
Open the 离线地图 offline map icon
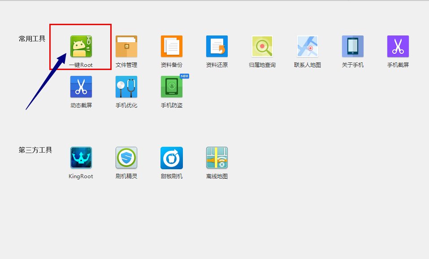217,158
